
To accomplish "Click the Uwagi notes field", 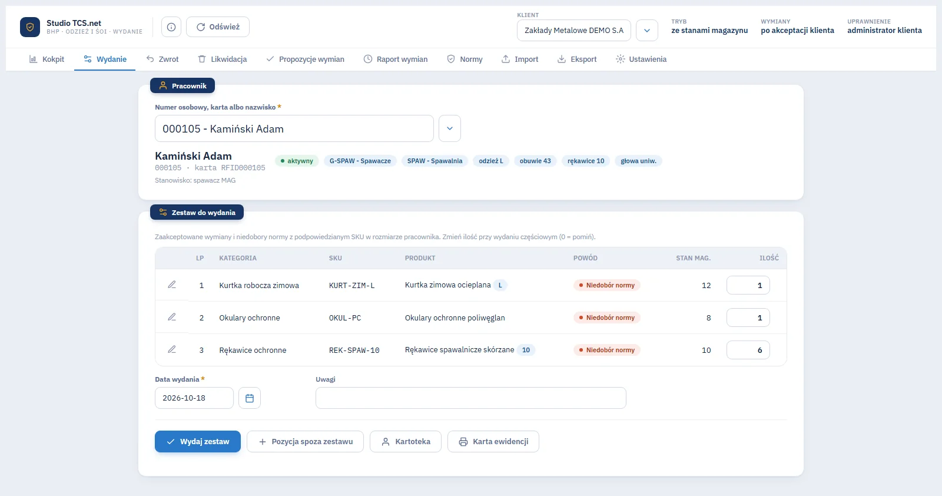I will 471,398.
